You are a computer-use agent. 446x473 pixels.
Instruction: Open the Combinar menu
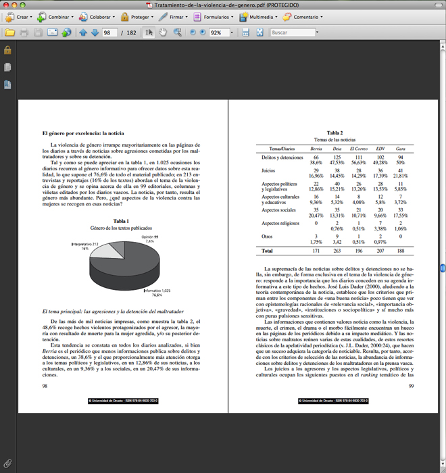[55, 17]
